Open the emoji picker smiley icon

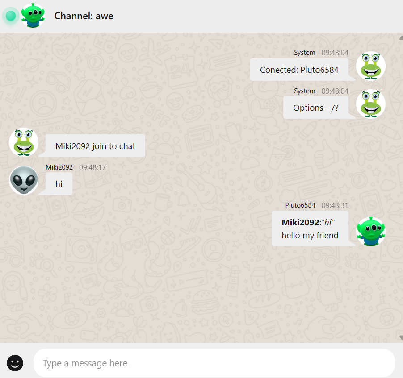[x=15, y=363]
